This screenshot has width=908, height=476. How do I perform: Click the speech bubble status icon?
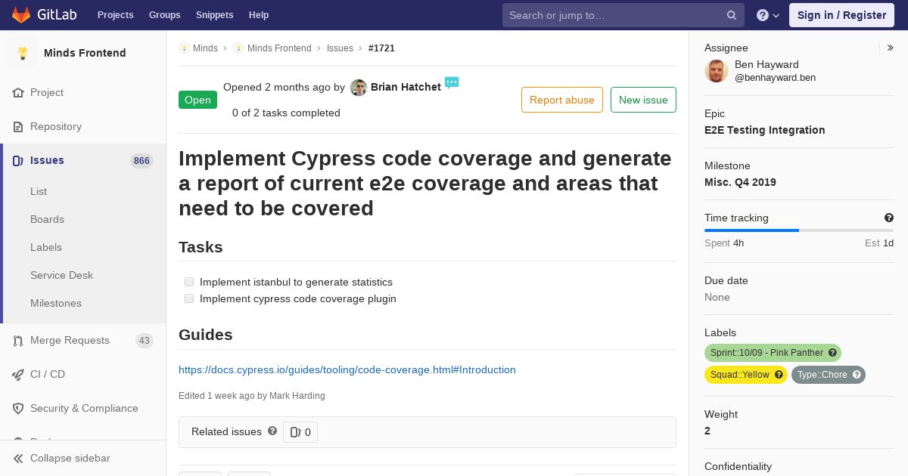click(x=452, y=82)
